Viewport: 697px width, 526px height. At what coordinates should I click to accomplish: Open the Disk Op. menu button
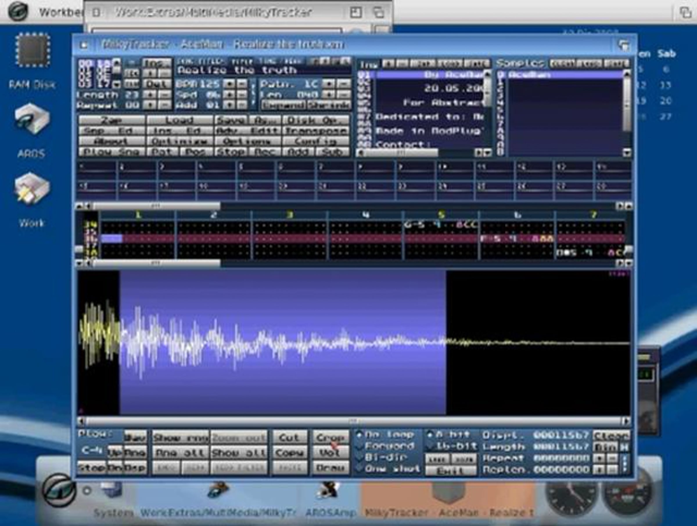point(316,120)
